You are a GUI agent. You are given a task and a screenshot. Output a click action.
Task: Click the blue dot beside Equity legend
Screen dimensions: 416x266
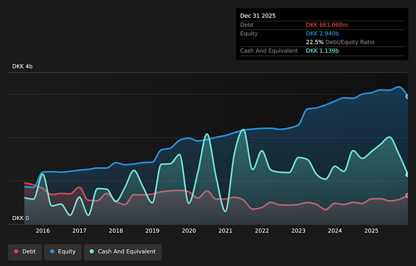52,252
